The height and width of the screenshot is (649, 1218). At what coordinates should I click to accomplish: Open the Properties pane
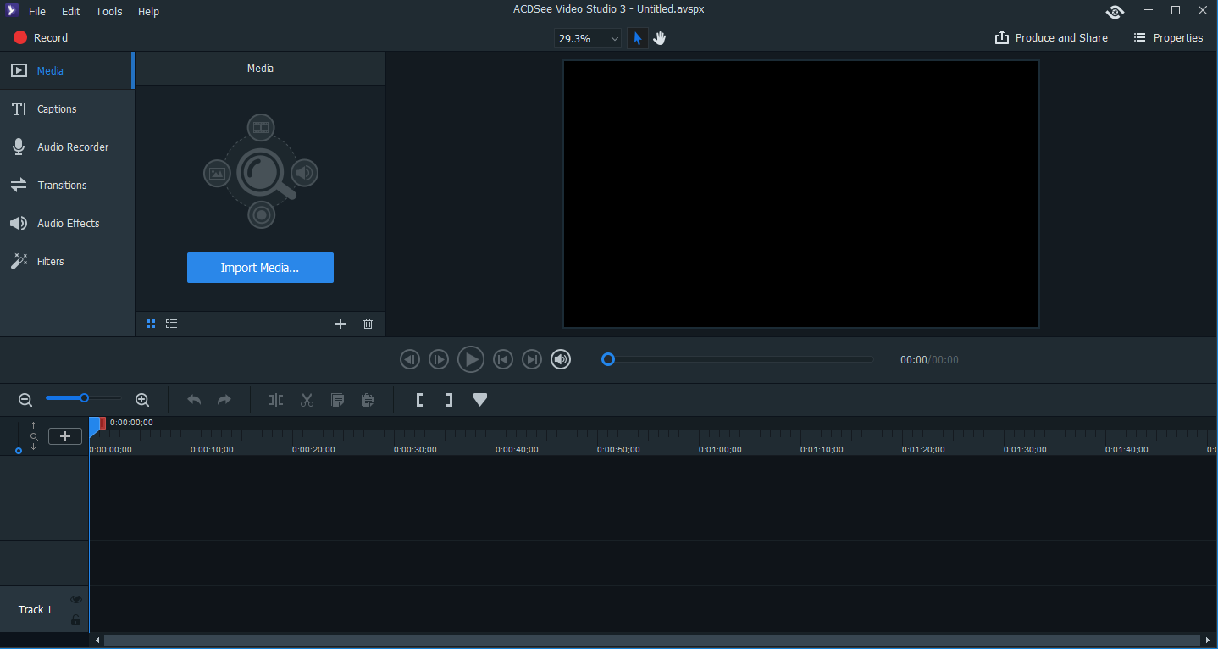point(1168,37)
